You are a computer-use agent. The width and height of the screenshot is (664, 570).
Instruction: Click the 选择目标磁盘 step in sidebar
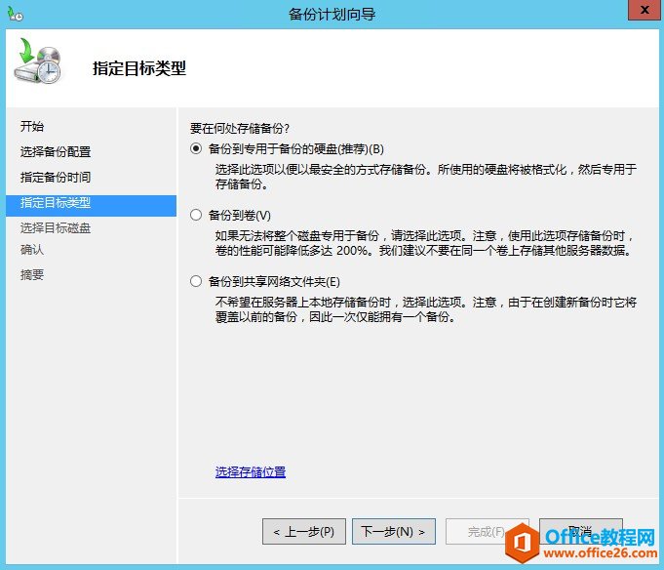tap(56, 228)
